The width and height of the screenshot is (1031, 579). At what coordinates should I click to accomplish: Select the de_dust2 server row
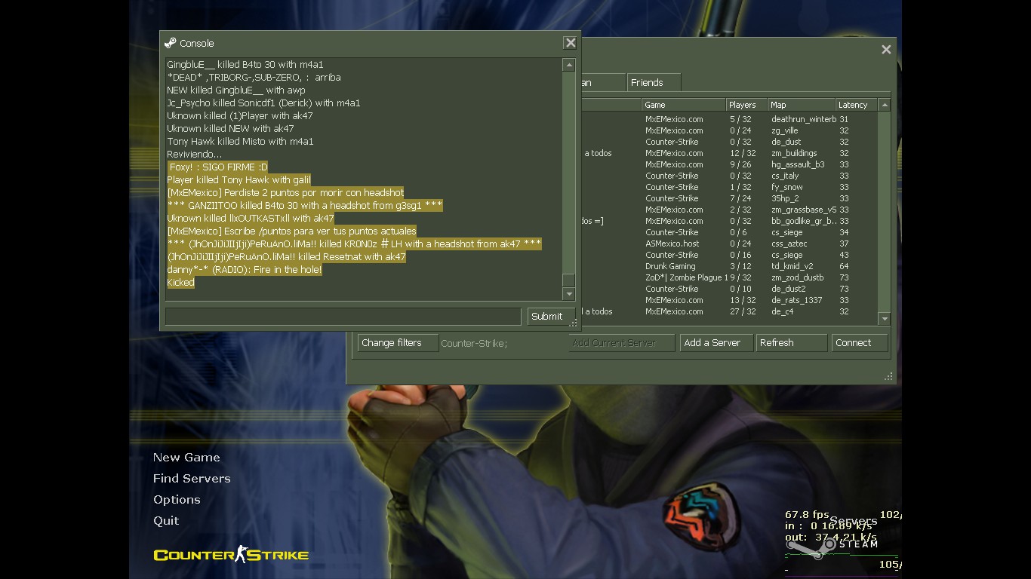[x=728, y=289]
